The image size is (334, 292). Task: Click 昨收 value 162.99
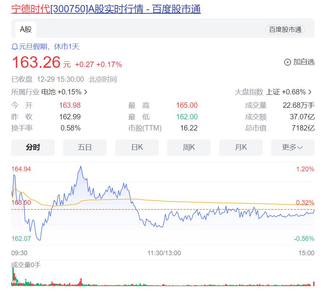pos(70,117)
